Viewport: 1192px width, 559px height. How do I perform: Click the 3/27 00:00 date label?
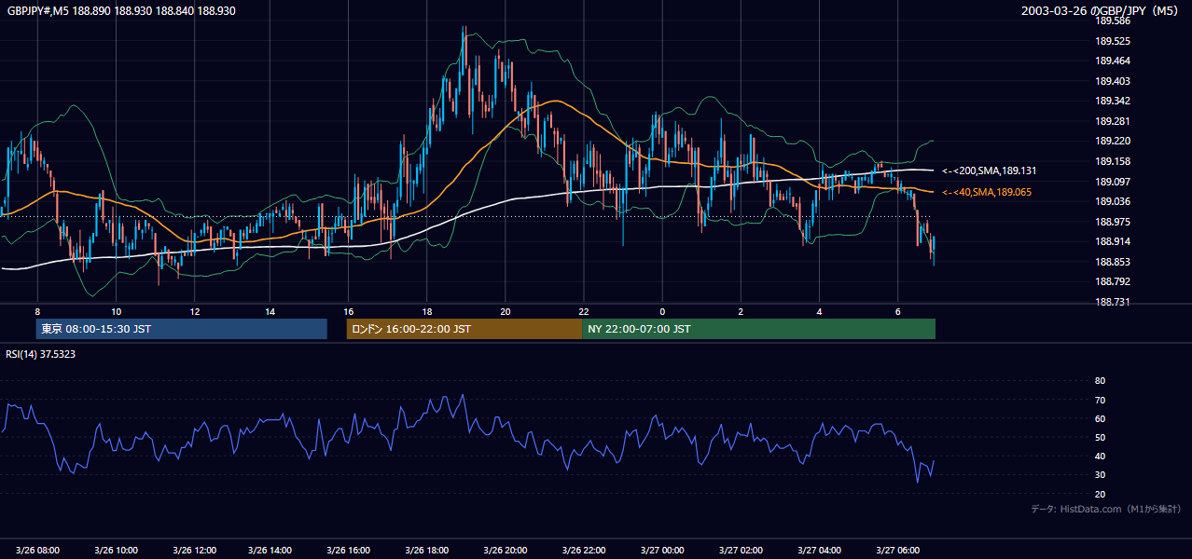point(664,551)
